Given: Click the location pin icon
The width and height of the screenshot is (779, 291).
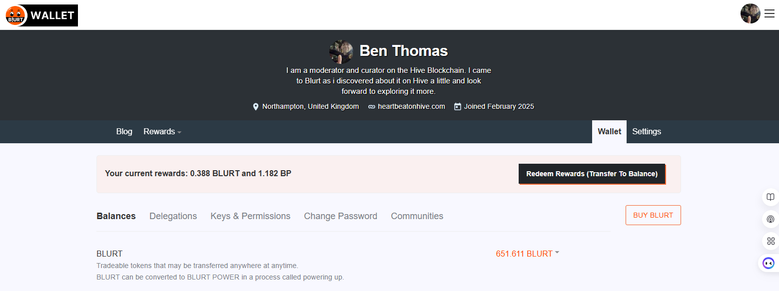Looking at the screenshot, I should coord(256,106).
